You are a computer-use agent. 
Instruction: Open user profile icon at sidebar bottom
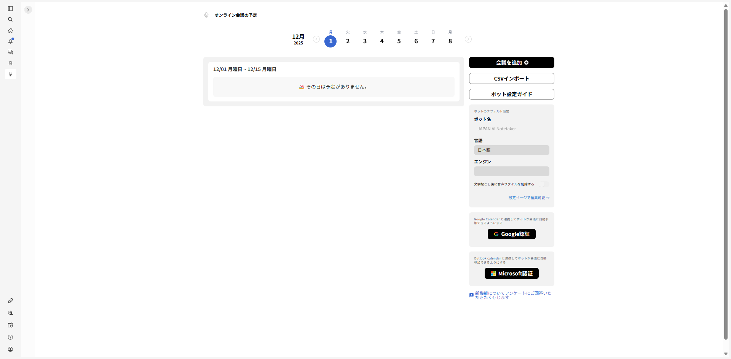(10, 350)
